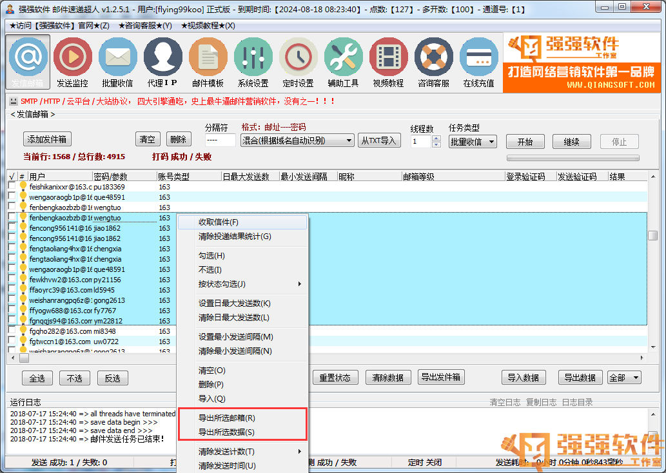Click the task progress bar under 开始

pos(573,158)
